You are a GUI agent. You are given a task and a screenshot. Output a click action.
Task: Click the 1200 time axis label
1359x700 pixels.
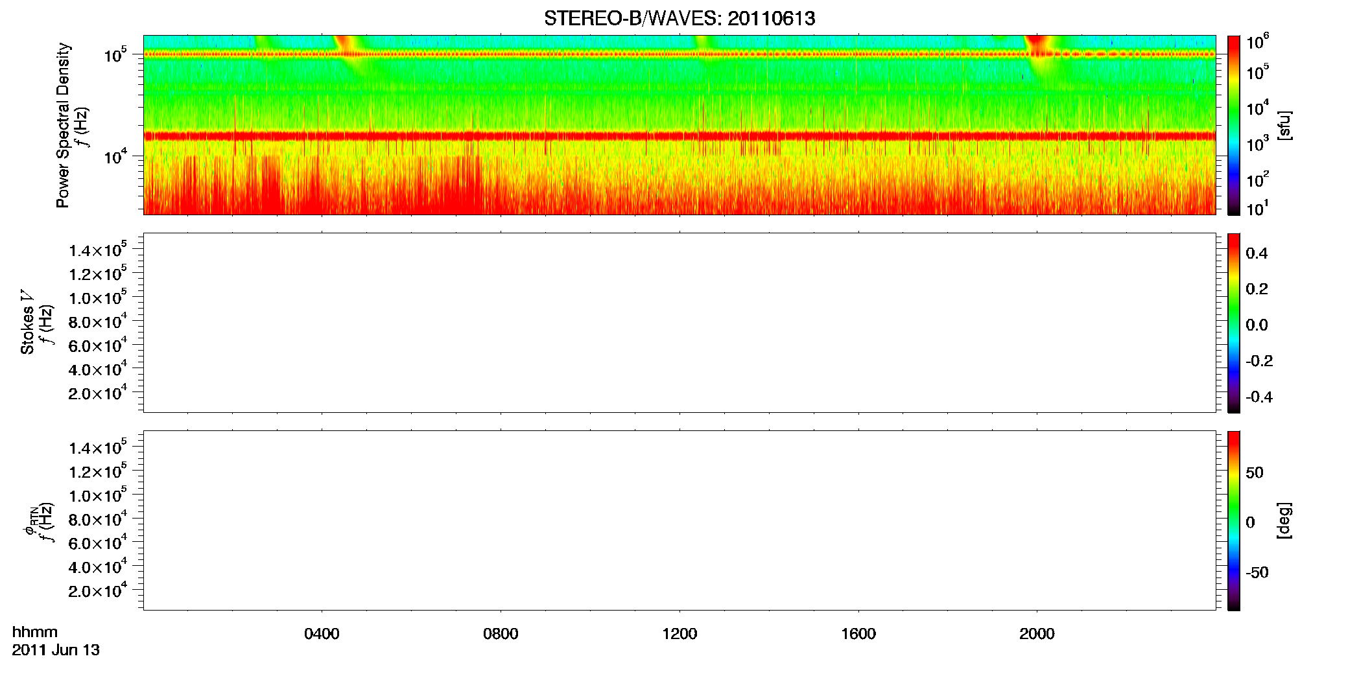(679, 634)
